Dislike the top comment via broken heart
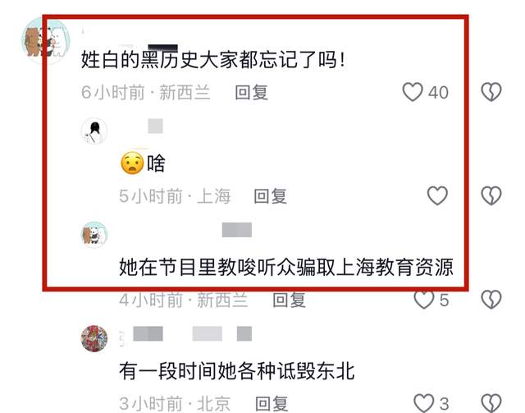The image size is (525, 413). (491, 92)
